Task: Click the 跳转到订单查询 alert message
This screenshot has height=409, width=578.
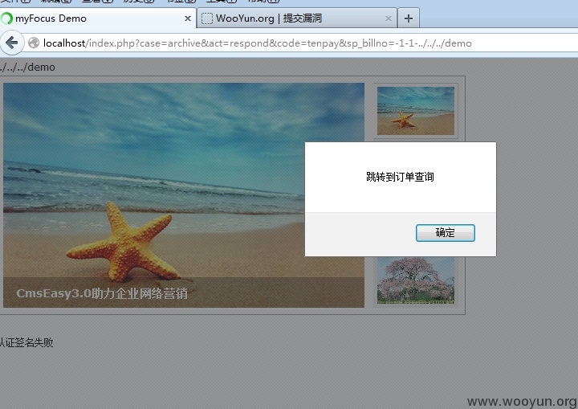Action: [400, 177]
